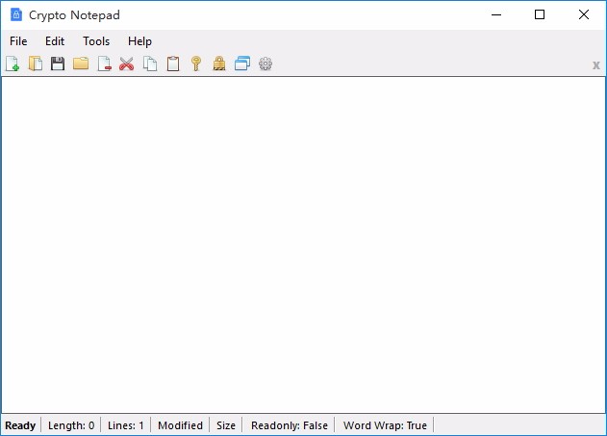Paste using the clipboard icon
Viewport: 607px width, 436px height.
(173, 64)
